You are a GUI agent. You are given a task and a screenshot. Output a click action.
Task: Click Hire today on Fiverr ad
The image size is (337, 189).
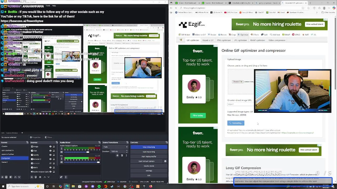point(198,115)
